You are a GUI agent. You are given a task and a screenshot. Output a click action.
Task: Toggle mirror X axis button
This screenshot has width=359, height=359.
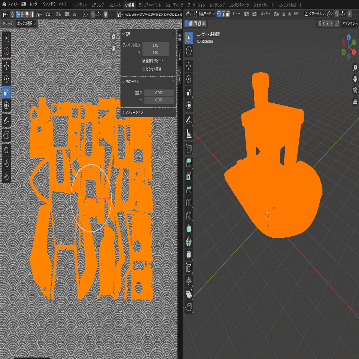(323, 23)
